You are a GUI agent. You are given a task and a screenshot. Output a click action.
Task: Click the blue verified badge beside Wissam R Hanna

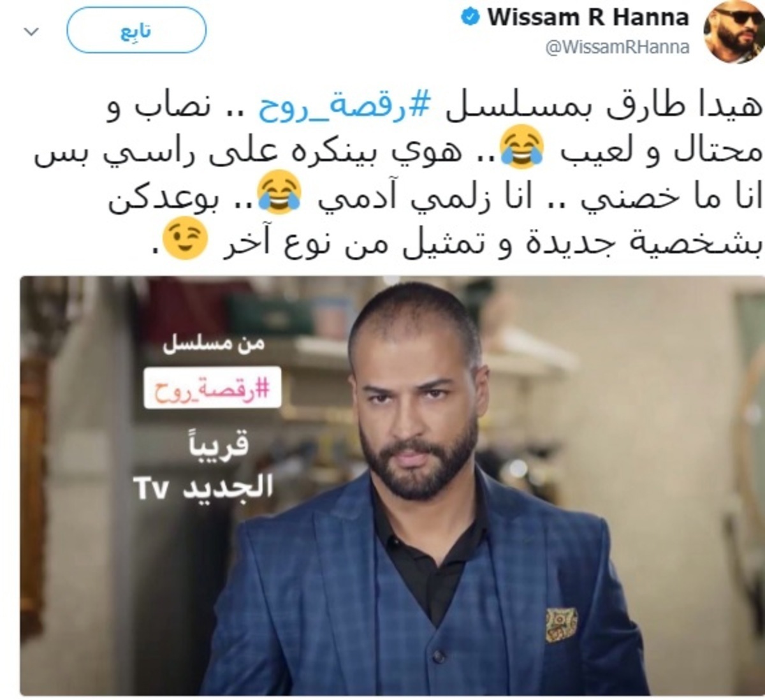pyautogui.click(x=470, y=17)
